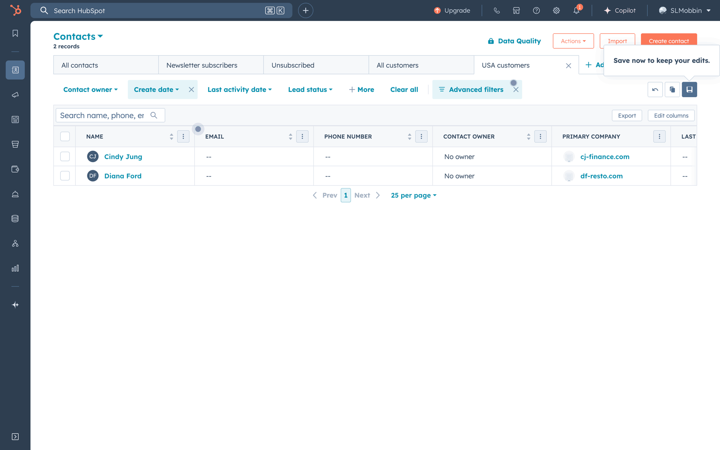Open the Last activity date filter
This screenshot has width=720, height=450.
click(x=240, y=90)
